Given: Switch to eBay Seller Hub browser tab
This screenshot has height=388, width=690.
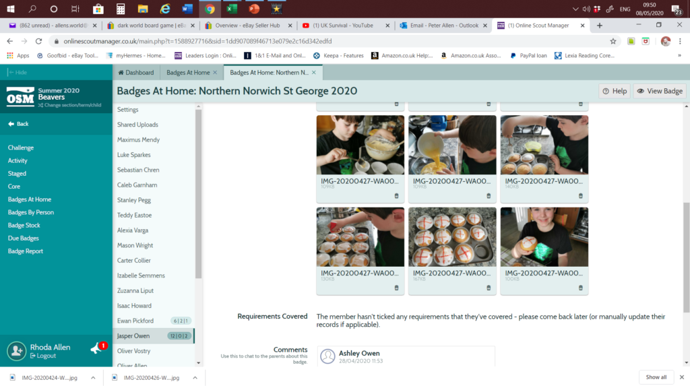Looking at the screenshot, I should pos(247,26).
